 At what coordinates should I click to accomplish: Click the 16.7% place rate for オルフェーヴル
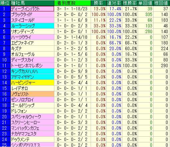pos(130,54)
